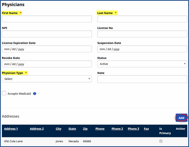Sort addresses by Phone 2 column

point(117,129)
